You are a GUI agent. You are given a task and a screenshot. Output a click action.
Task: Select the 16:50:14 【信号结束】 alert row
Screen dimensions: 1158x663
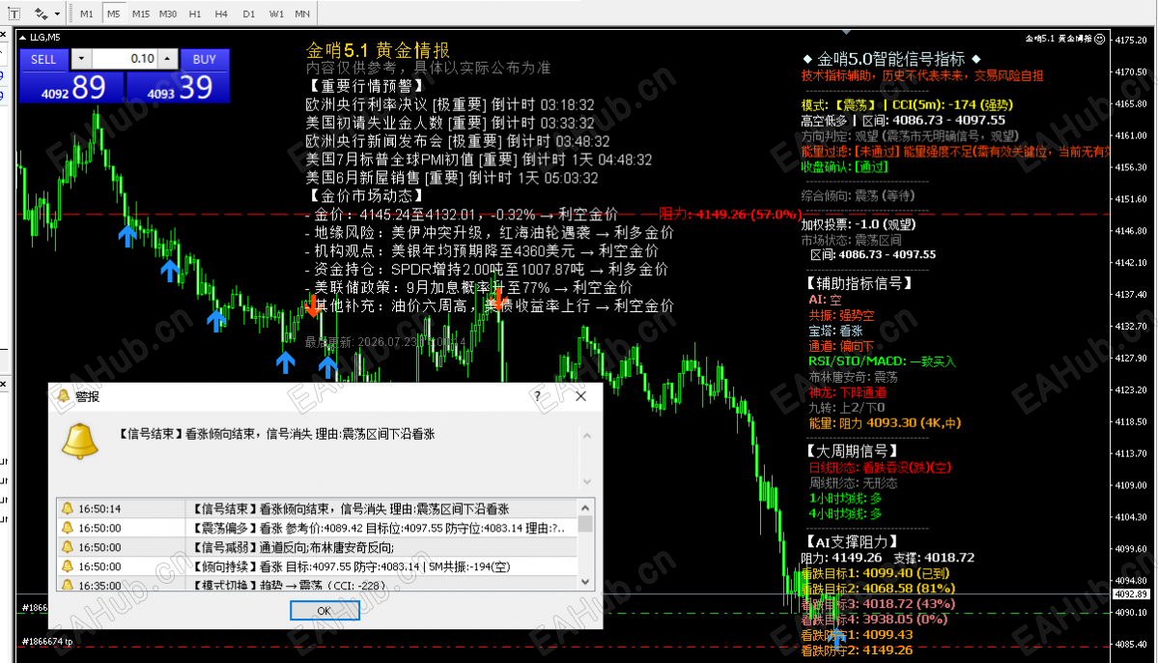click(x=319, y=508)
